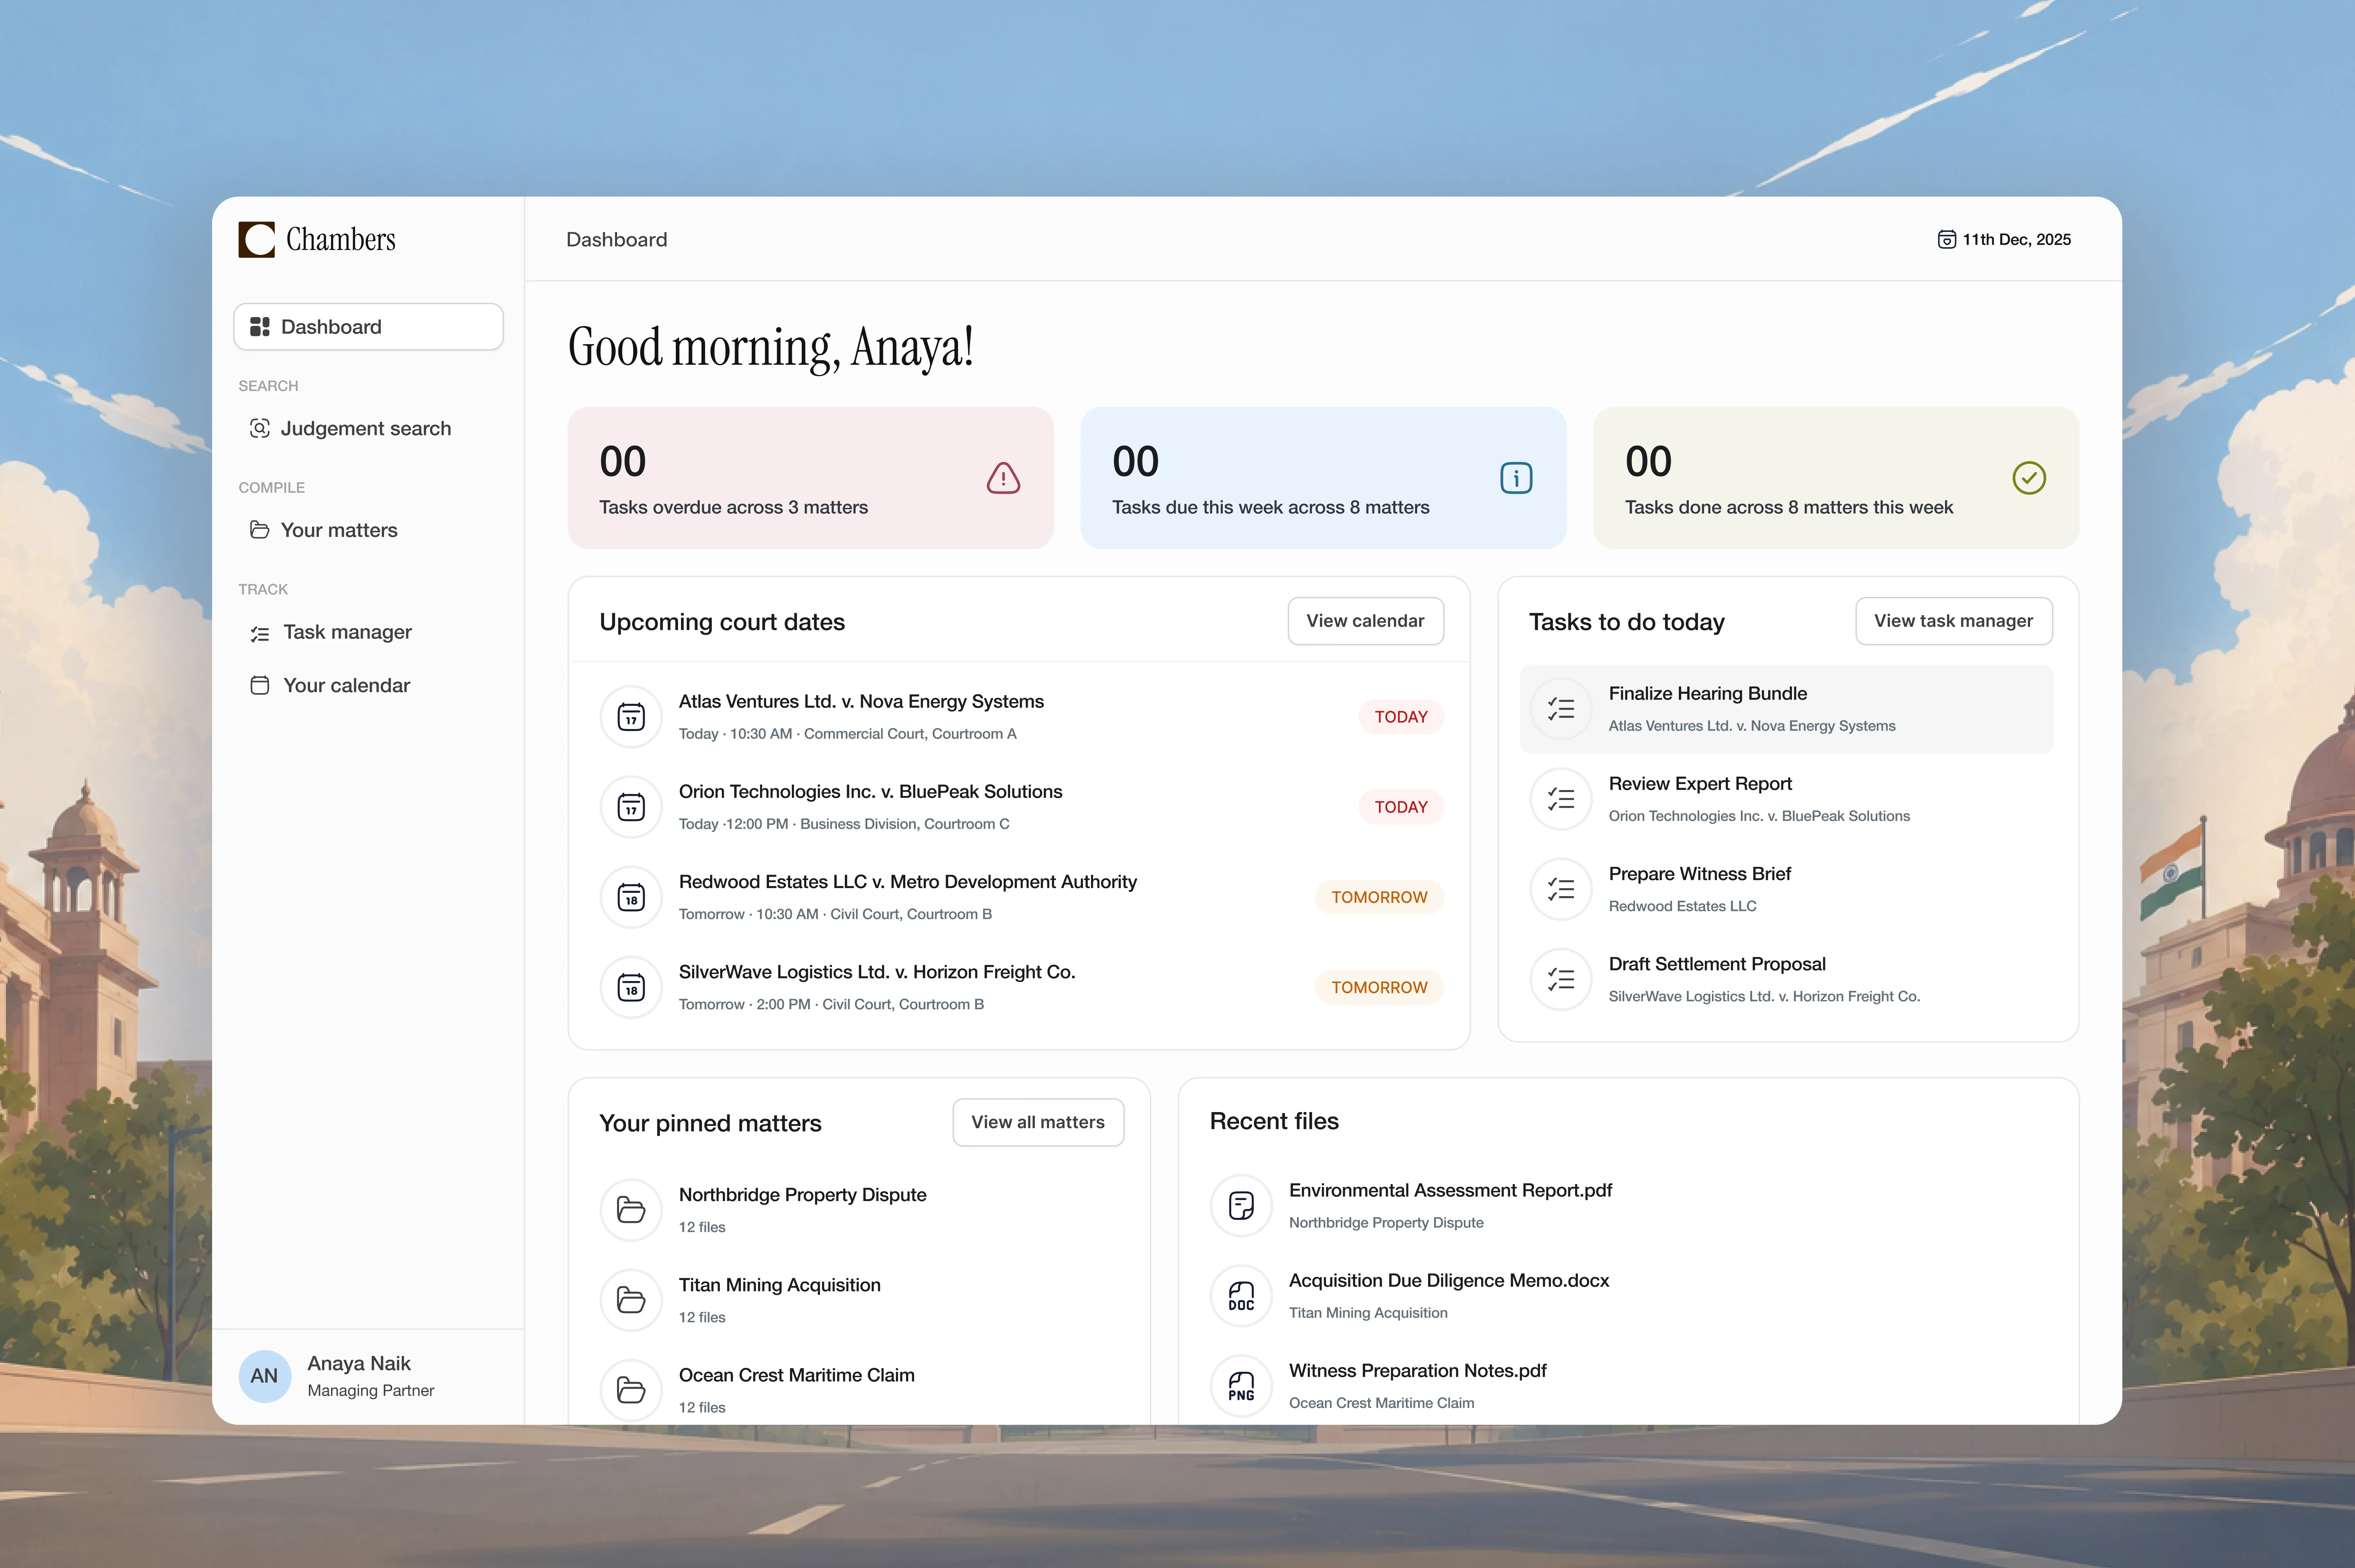The width and height of the screenshot is (2355, 1568).
Task: Click DOC icon for Acquisition Due Diligence Memo
Action: 1241,1296
